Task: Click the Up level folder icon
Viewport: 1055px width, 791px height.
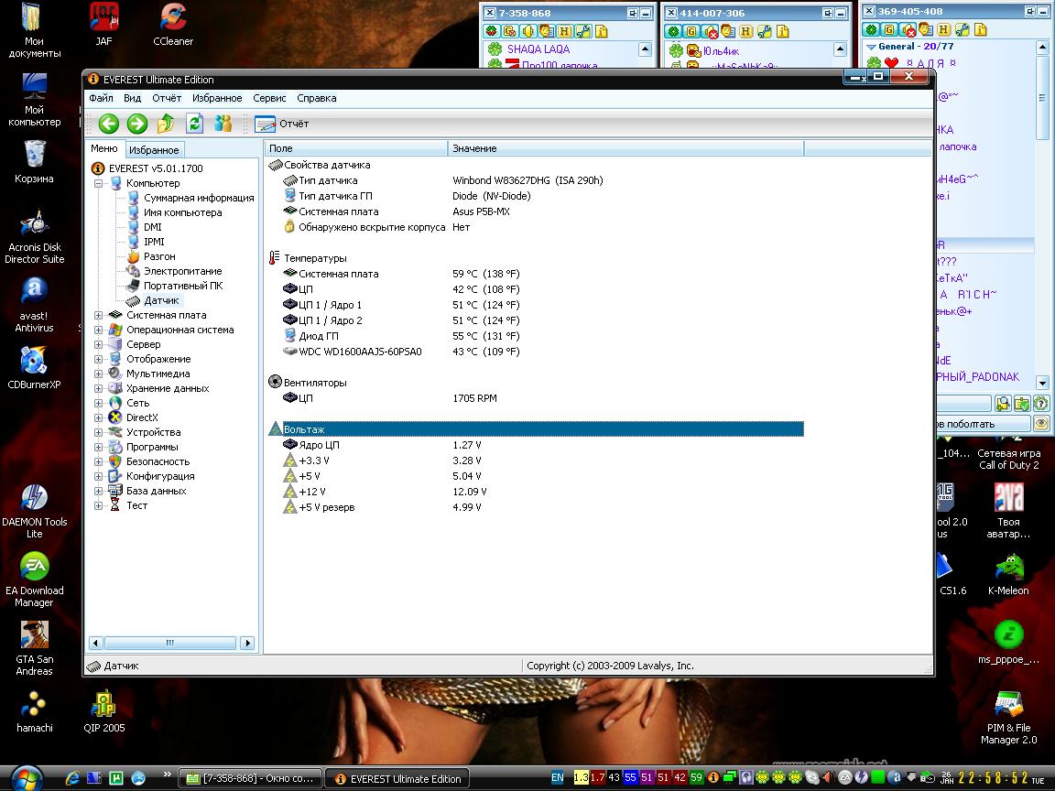Action: (x=166, y=124)
